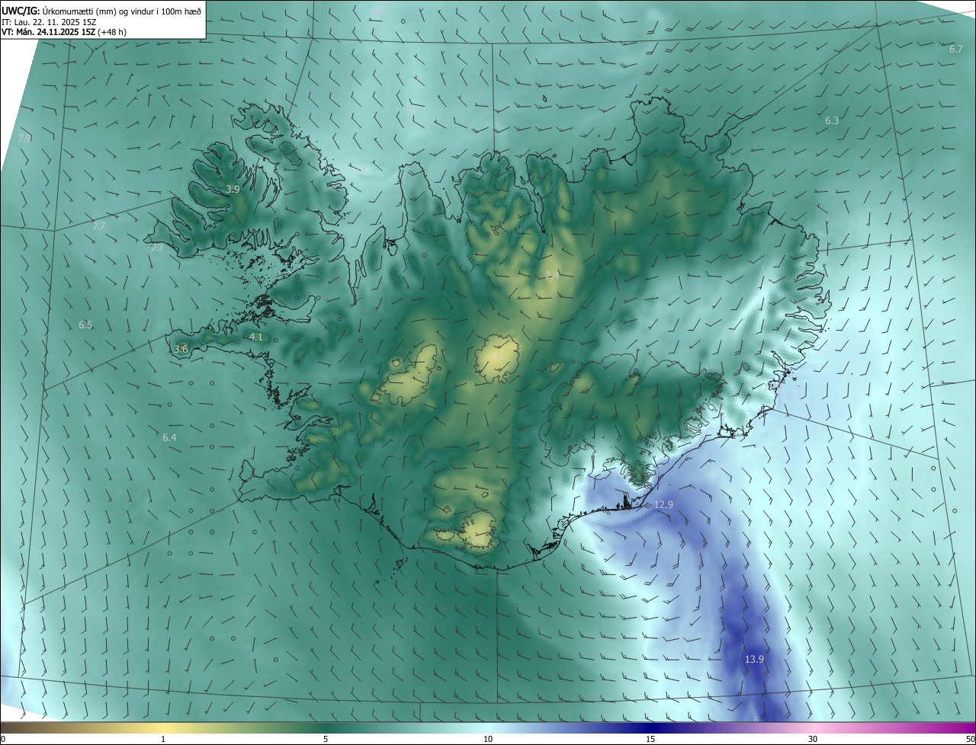
Task: Click the 30 tick on the color scale
Action: (x=813, y=740)
